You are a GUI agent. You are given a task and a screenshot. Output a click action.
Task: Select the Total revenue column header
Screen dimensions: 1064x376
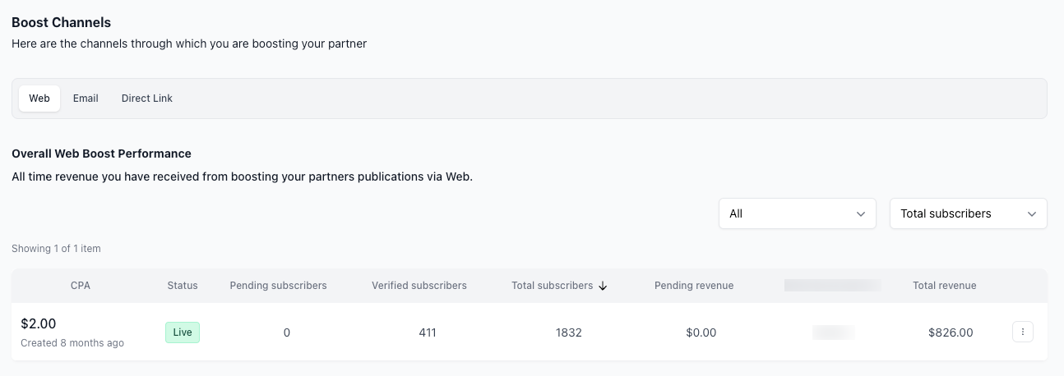click(944, 286)
